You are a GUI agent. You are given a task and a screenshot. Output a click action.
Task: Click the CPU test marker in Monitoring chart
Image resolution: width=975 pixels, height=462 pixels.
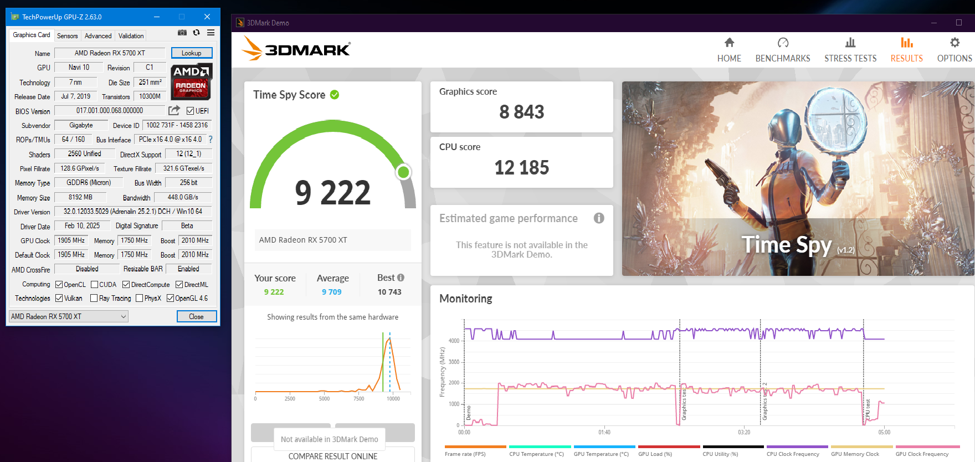pos(868,409)
